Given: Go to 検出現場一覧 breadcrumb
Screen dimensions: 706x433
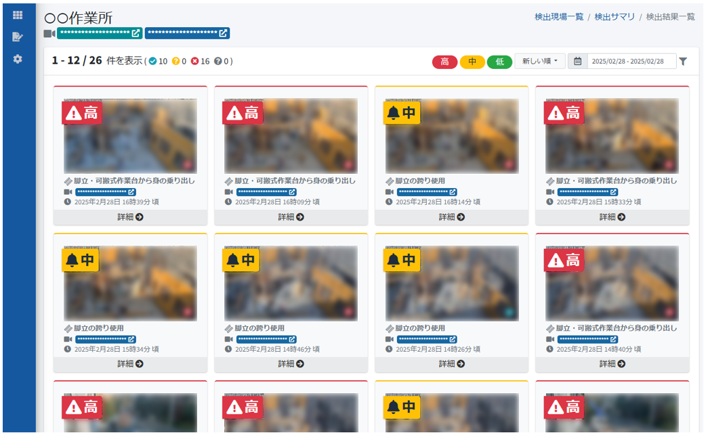Looking at the screenshot, I should pyautogui.click(x=559, y=17).
